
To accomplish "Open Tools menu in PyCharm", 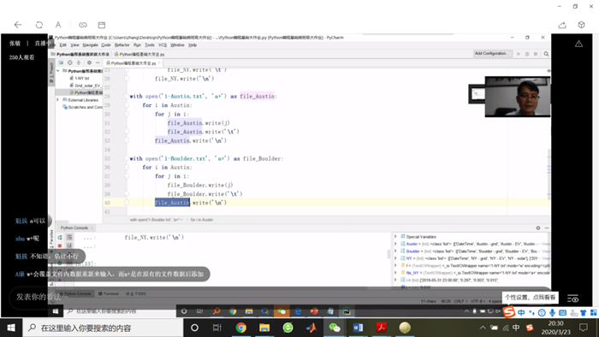I will [x=150, y=45].
